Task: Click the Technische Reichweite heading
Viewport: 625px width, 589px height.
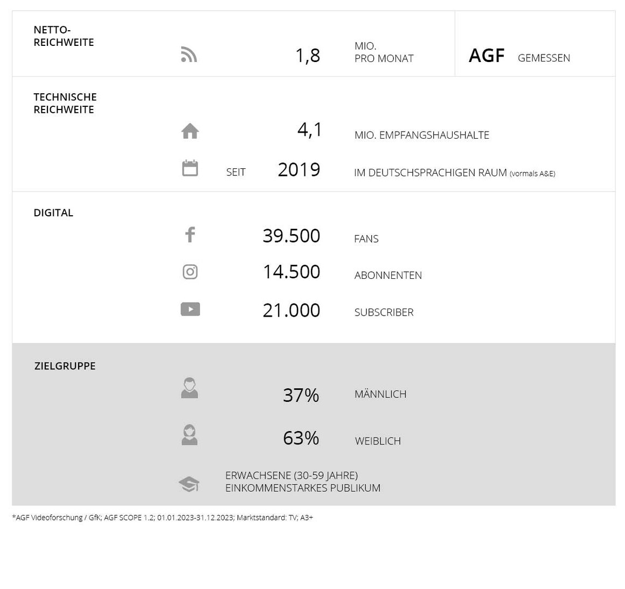Action: 65,104
